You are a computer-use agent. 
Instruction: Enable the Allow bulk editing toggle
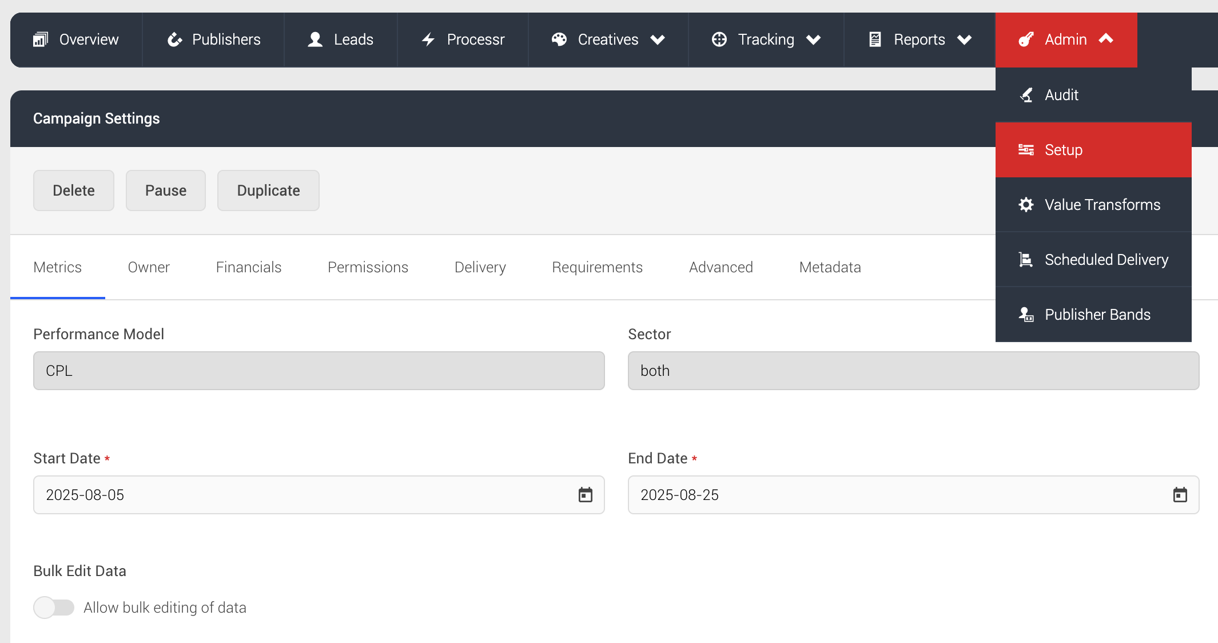pyautogui.click(x=54, y=608)
